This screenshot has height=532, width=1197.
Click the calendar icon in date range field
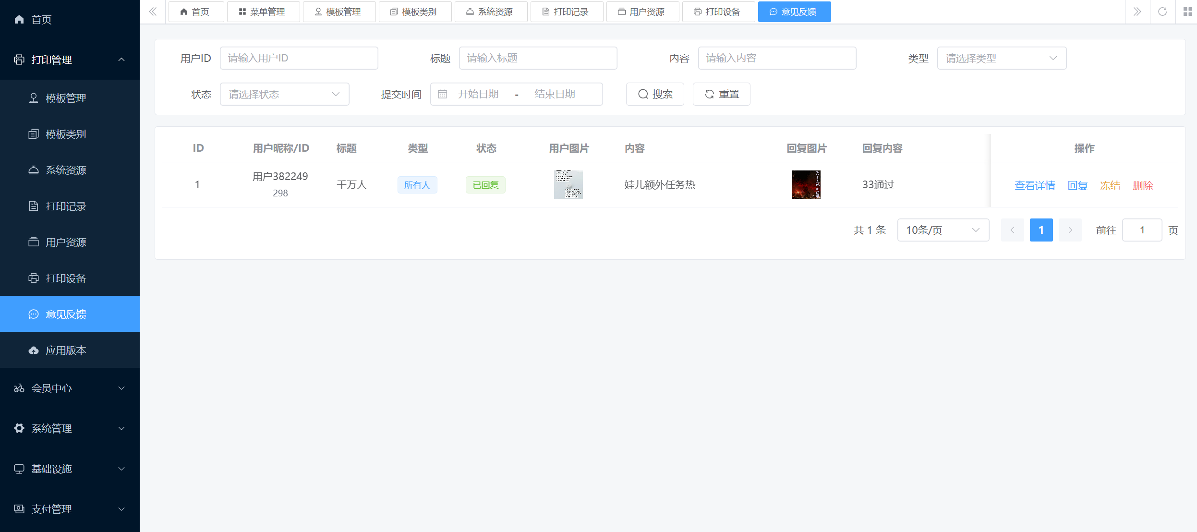click(443, 94)
